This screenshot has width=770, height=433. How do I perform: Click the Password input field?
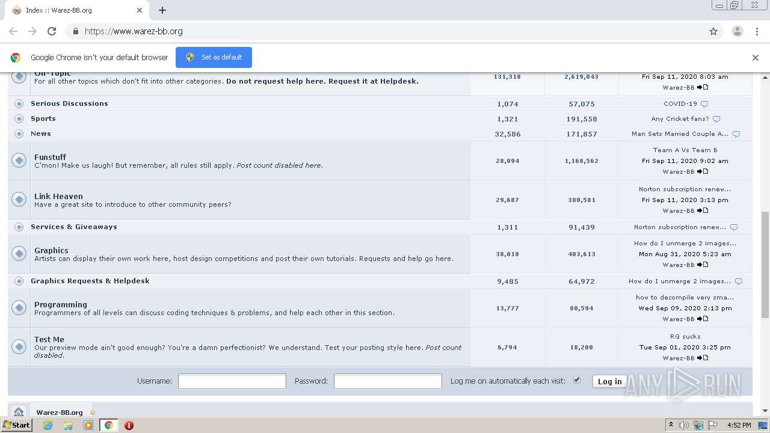tap(388, 381)
